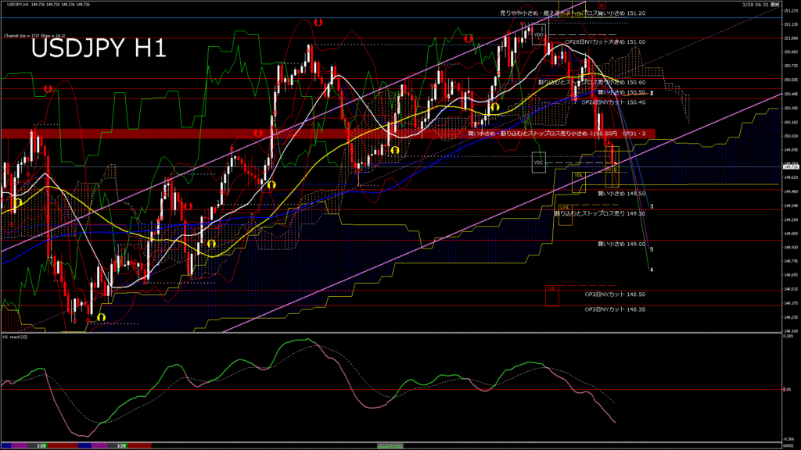Click the OP28日NYカット大きめ 151.00 label
The width and height of the screenshot is (801, 450).
(x=605, y=42)
